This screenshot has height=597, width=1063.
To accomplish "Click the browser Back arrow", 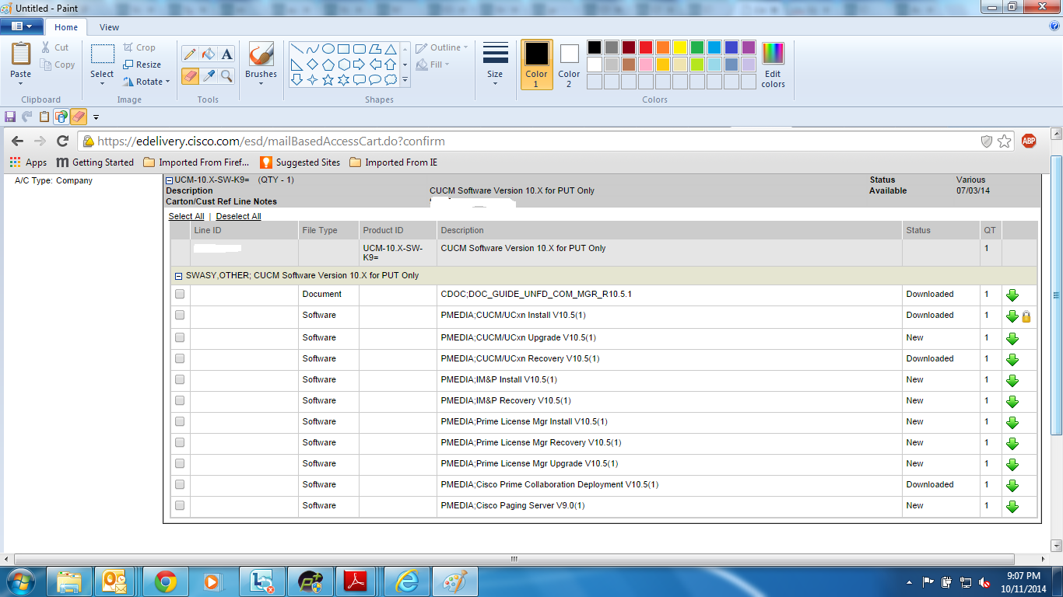I will [18, 141].
